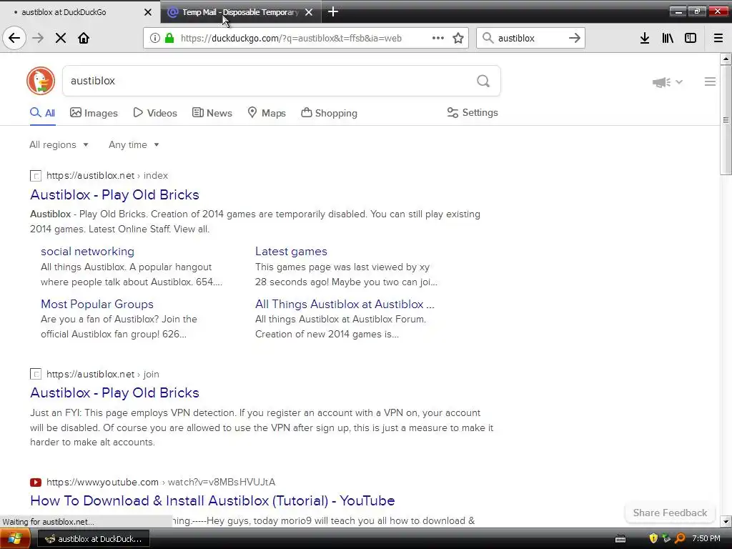Click the scrollbar down arrow
Screen dimensions: 732x549
point(726,521)
